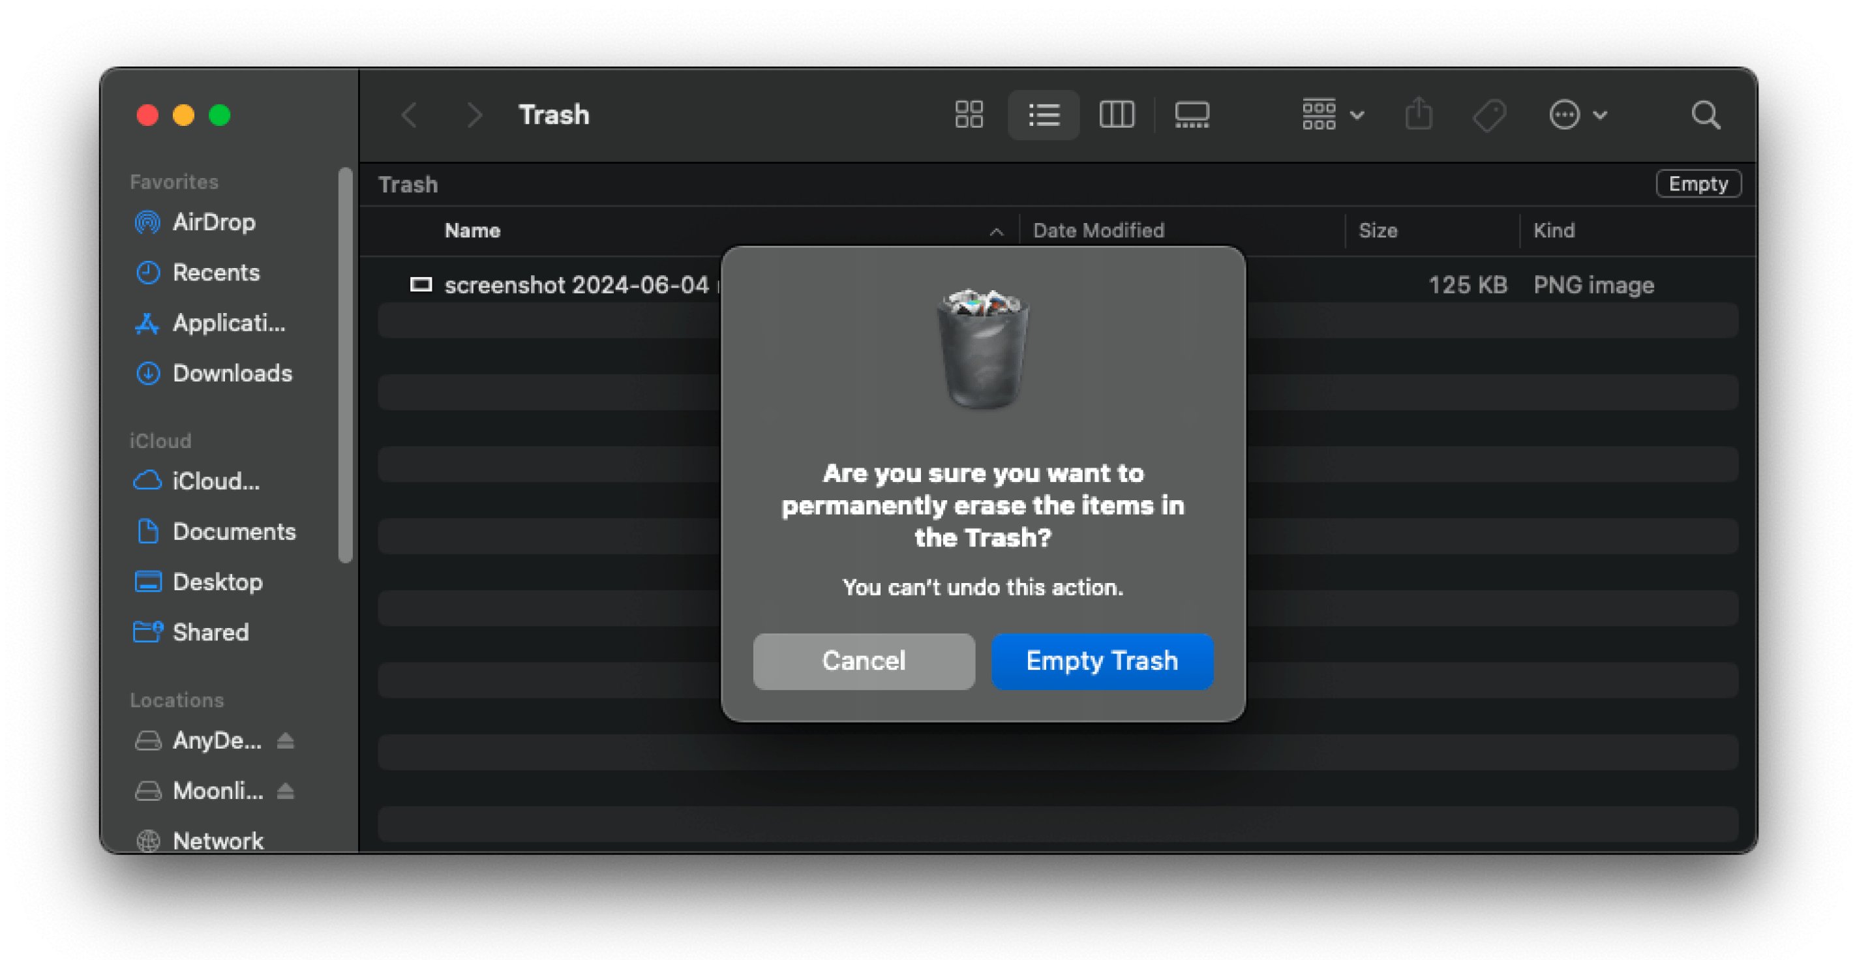Confirm with the Empty Trash button
The width and height of the screenshot is (1855, 960).
tap(1102, 661)
